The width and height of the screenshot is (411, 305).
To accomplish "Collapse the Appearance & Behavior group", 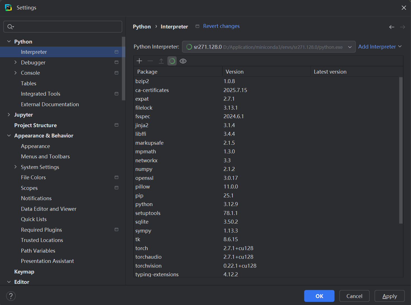I will coord(9,135).
